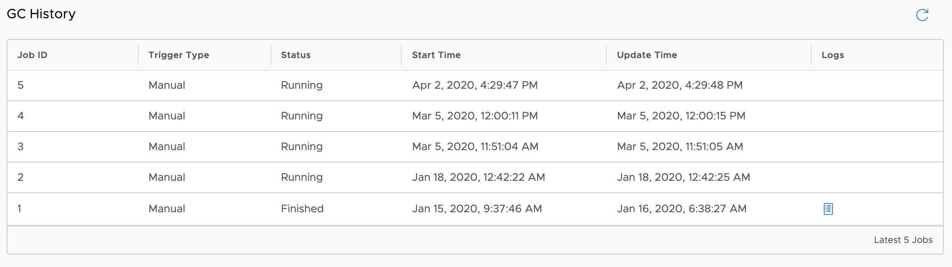
Task: Select the row with Job ID 2
Action: tap(21, 177)
